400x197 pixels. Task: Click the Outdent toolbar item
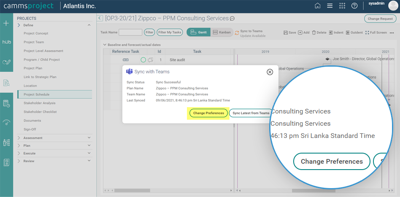[354, 32]
